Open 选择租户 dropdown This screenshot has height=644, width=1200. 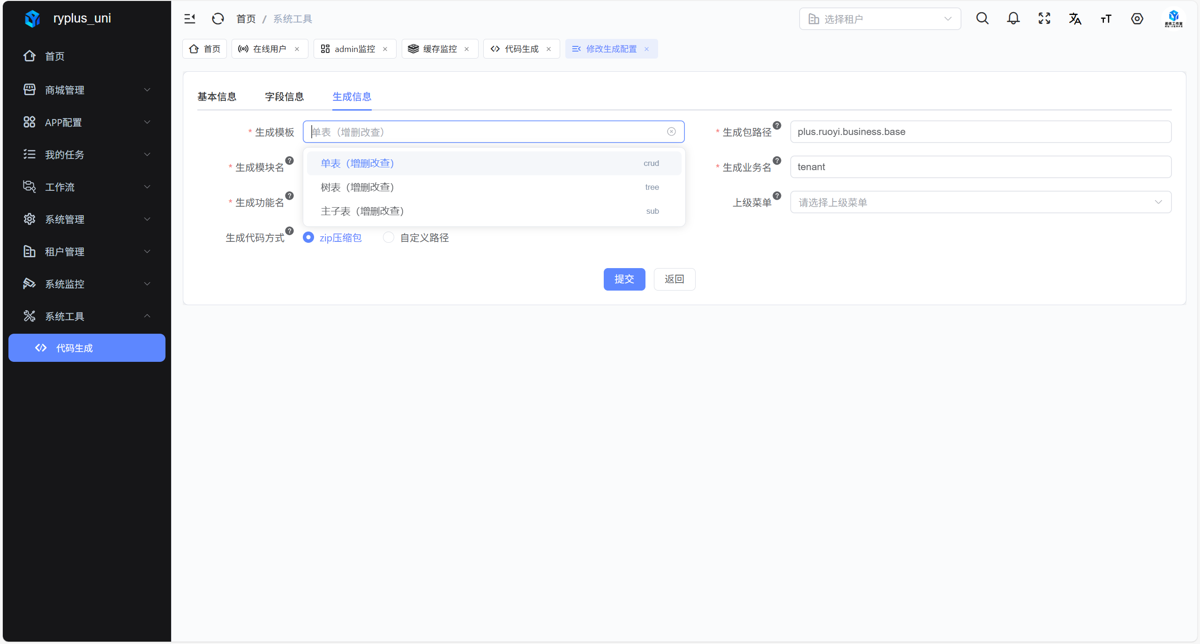pos(880,19)
